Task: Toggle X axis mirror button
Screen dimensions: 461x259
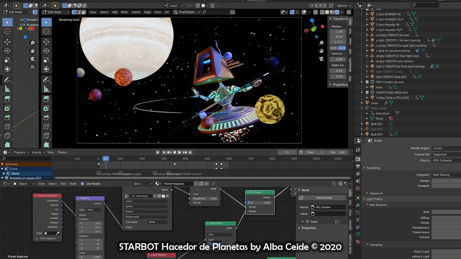Action: point(316,5)
